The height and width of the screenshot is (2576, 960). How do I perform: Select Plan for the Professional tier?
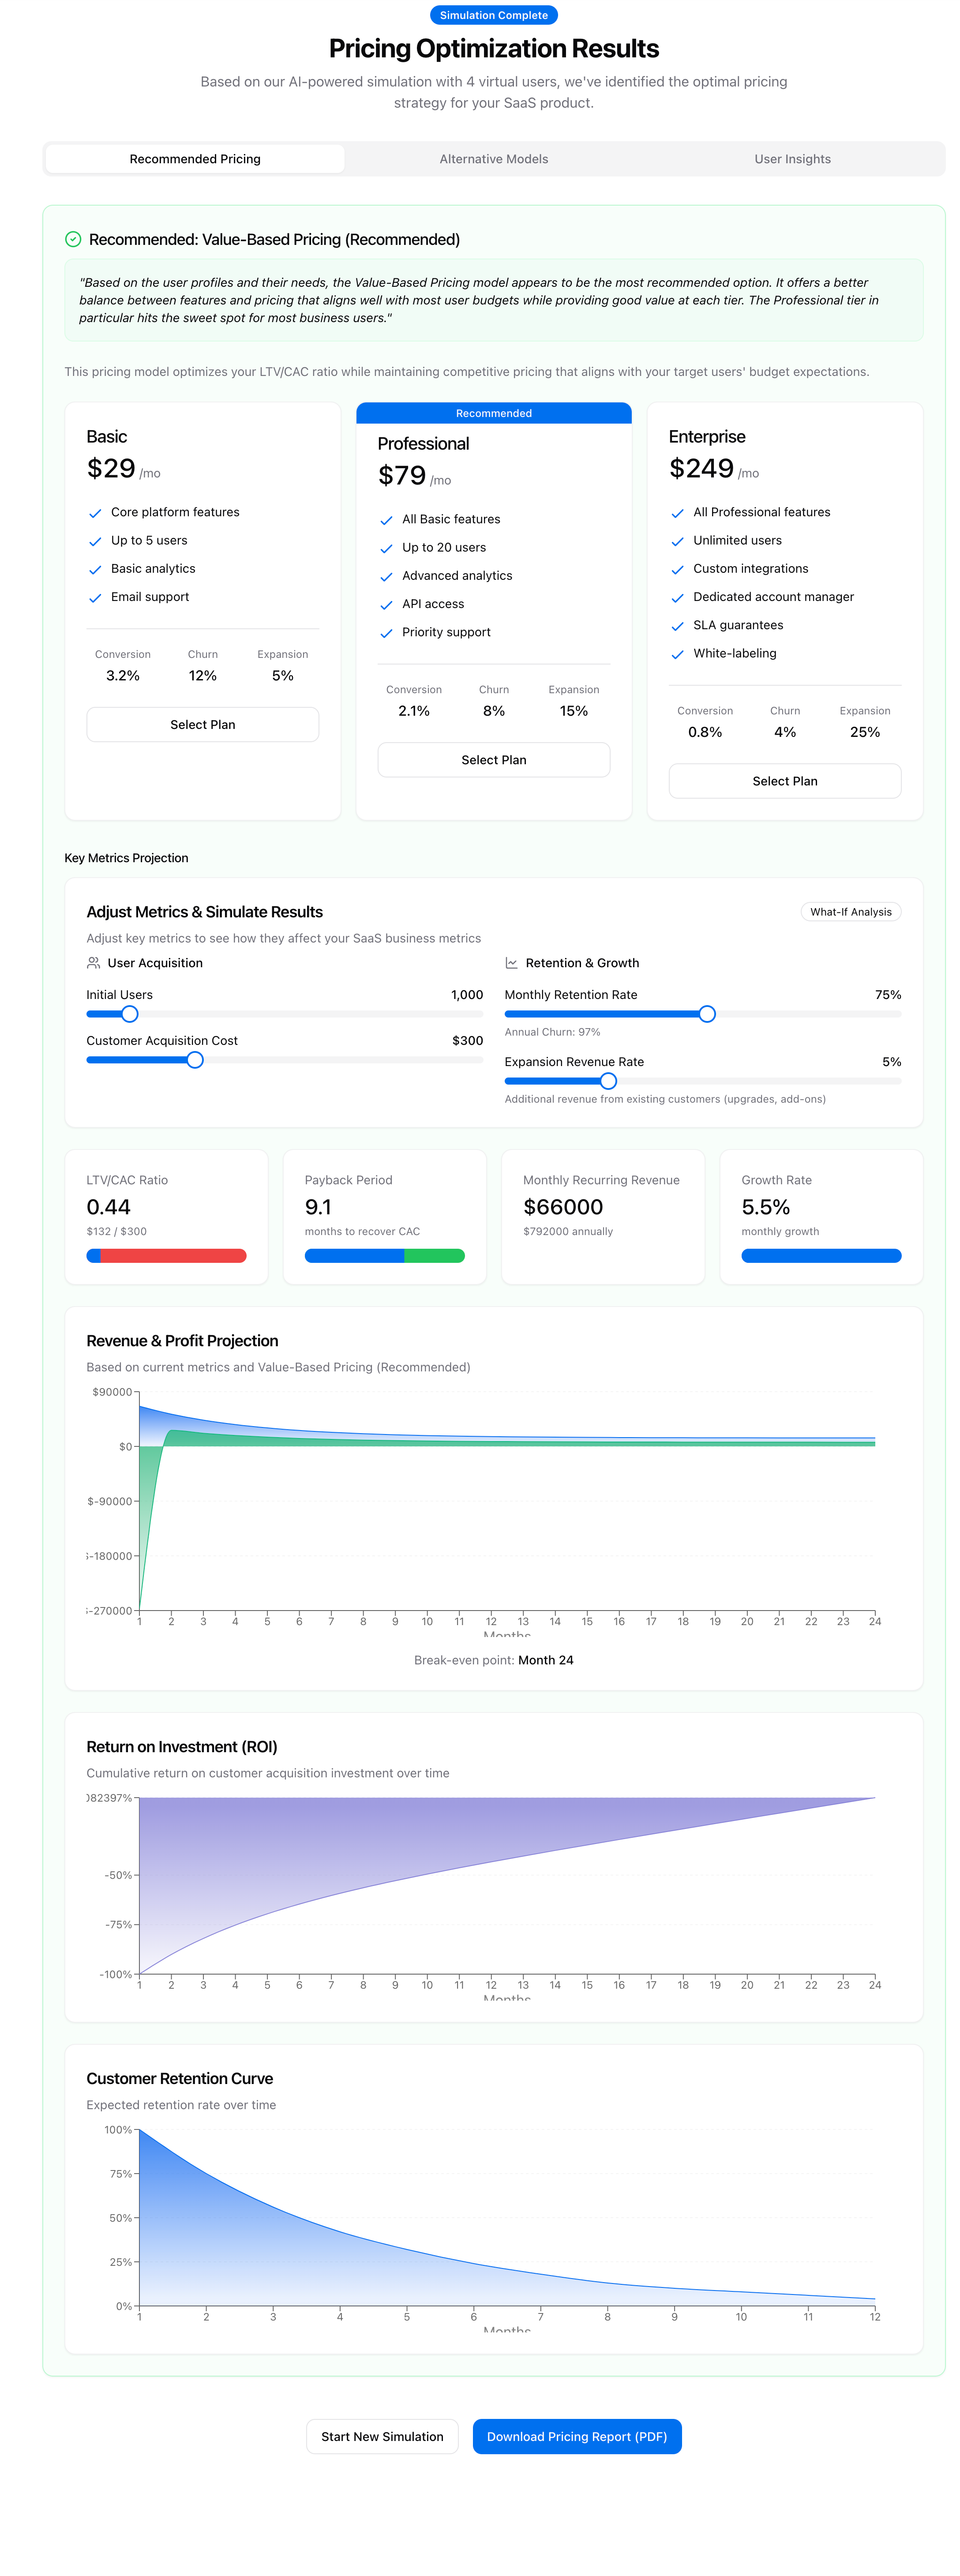494,760
